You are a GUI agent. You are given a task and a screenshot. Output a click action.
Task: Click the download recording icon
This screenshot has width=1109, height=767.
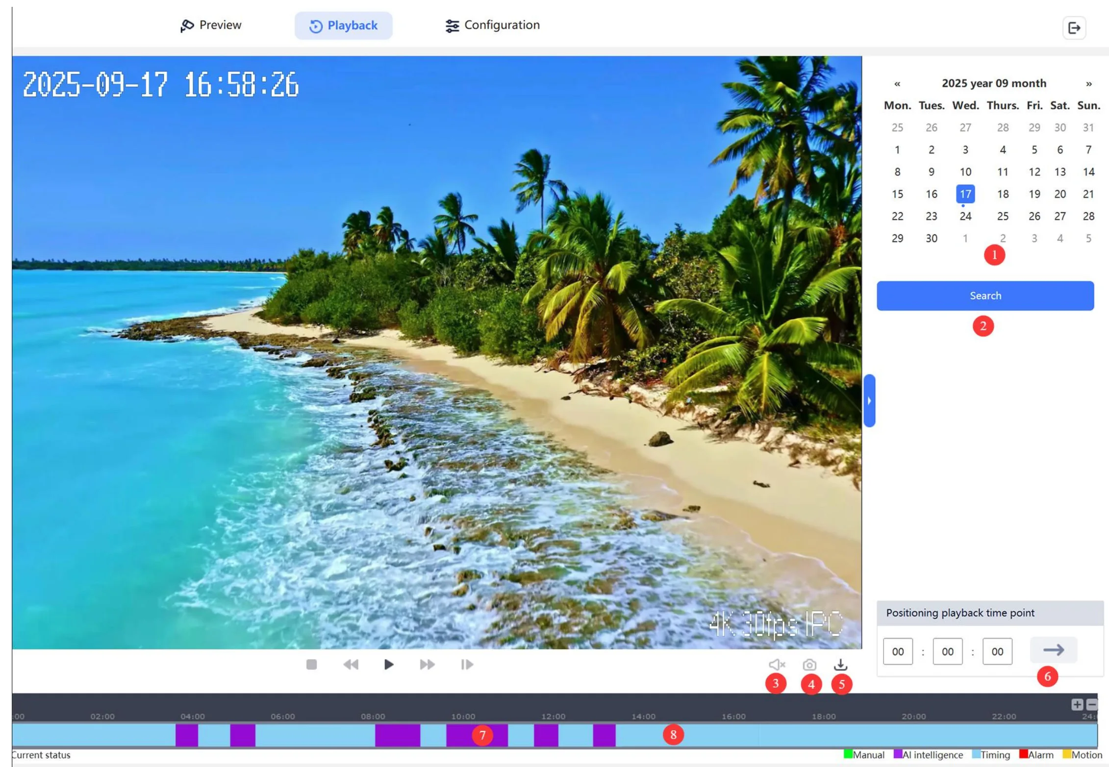click(840, 665)
